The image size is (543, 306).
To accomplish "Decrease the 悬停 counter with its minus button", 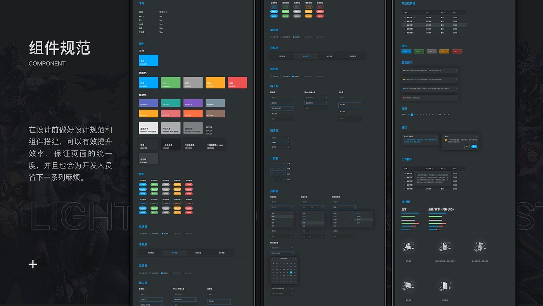I will 272,169.
